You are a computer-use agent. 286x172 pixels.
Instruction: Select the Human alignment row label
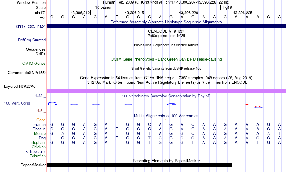click(x=39, y=124)
